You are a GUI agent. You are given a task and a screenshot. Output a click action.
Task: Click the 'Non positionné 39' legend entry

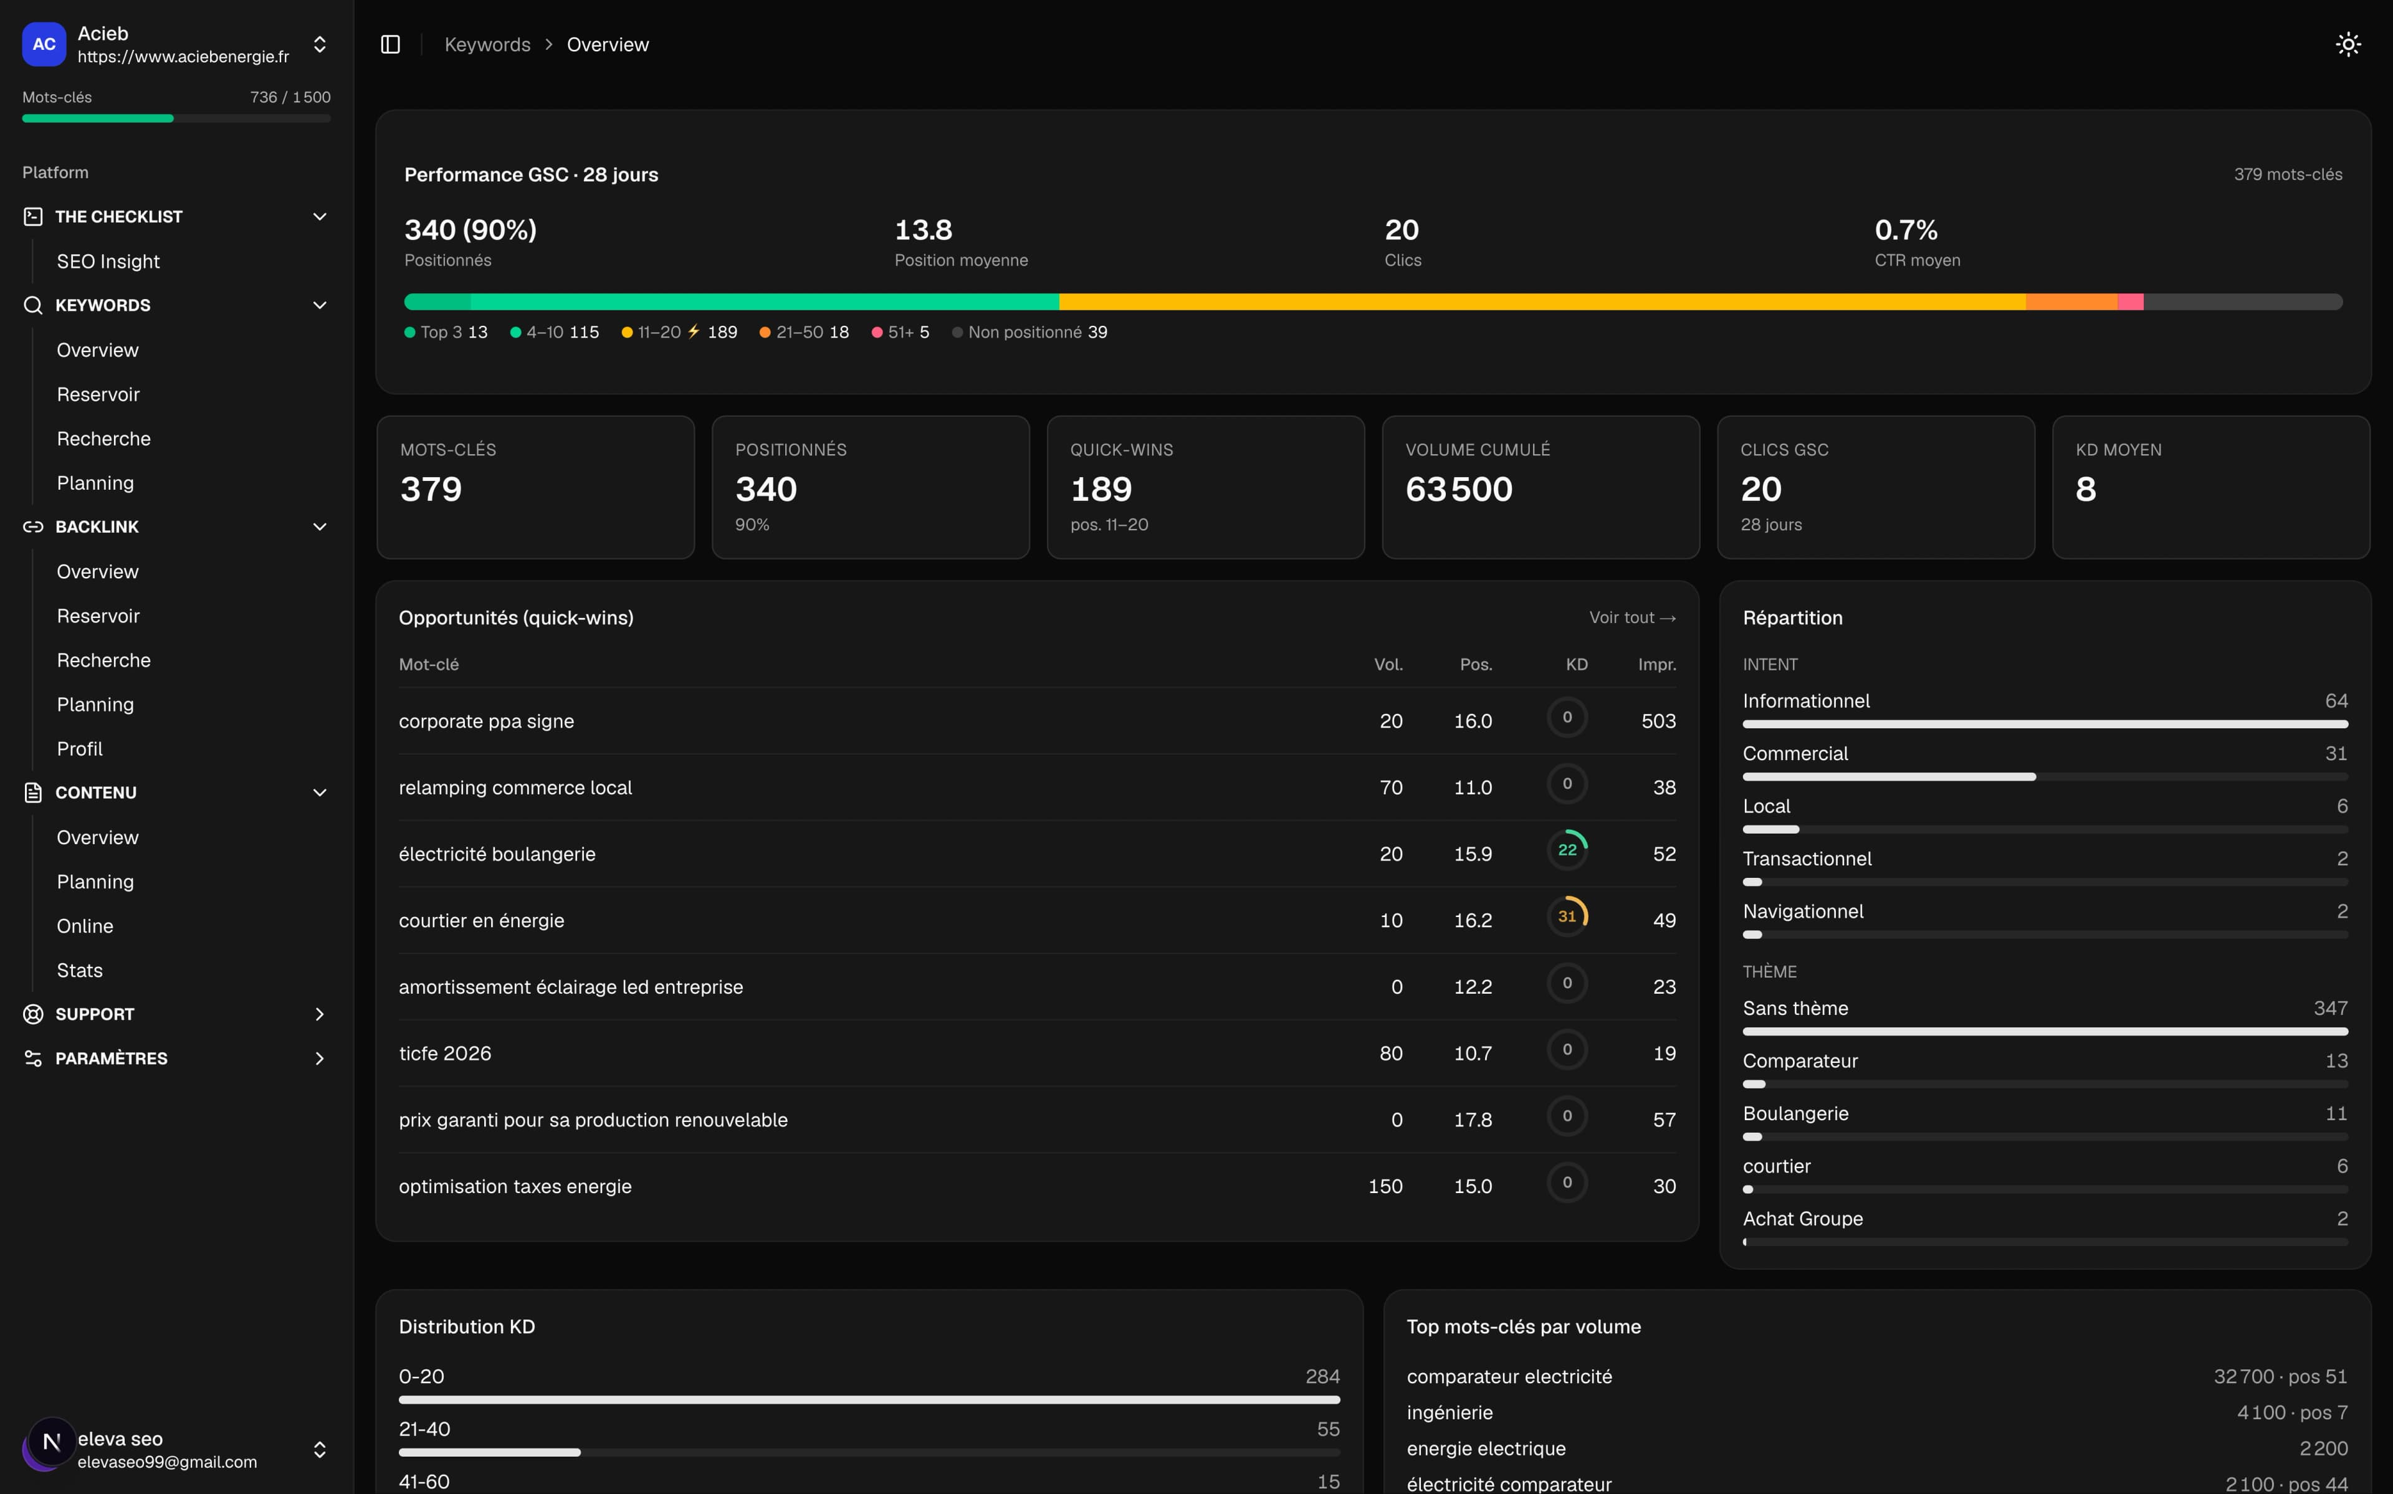(1029, 332)
